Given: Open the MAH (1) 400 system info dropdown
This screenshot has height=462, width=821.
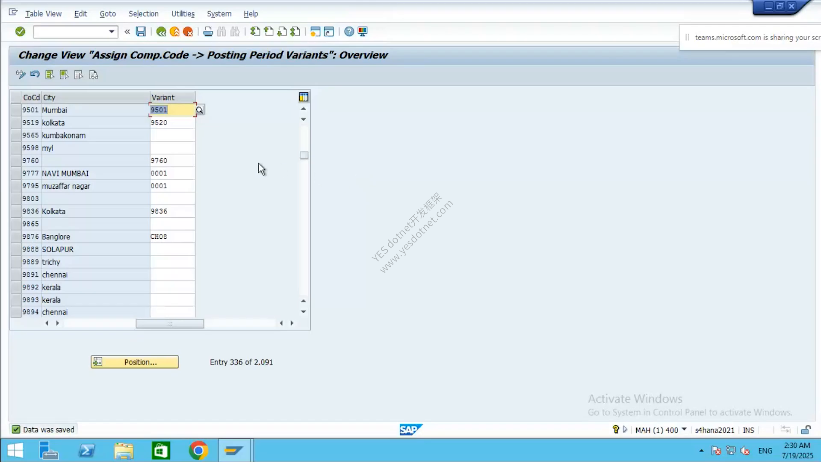Looking at the screenshot, I should [x=684, y=429].
